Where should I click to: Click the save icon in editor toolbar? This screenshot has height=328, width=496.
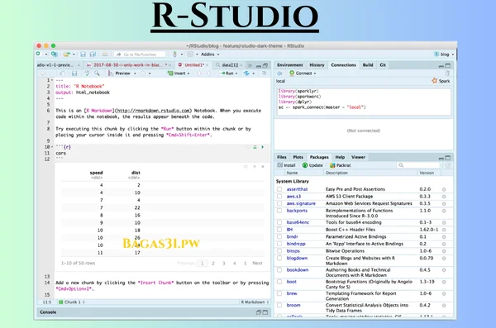[x=74, y=74]
